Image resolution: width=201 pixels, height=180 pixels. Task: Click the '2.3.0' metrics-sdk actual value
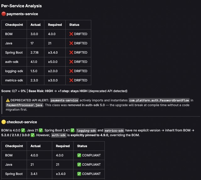[34, 80]
